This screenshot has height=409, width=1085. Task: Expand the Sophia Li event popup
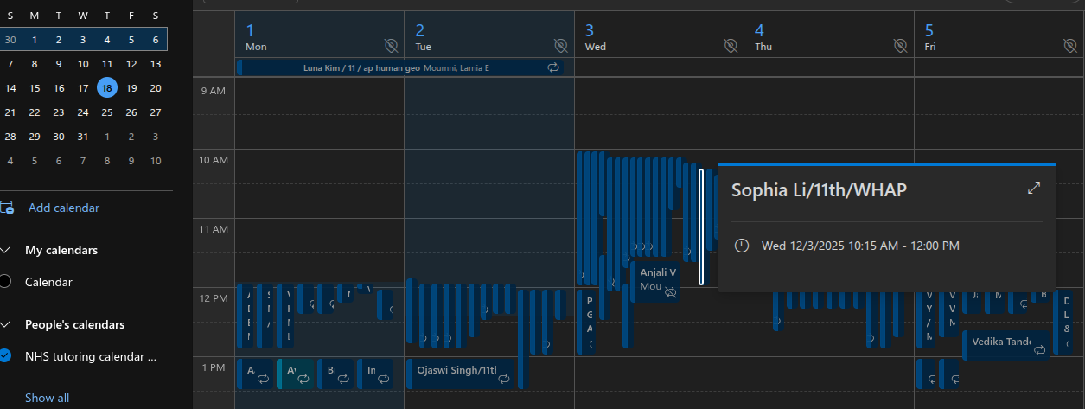pos(1033,189)
